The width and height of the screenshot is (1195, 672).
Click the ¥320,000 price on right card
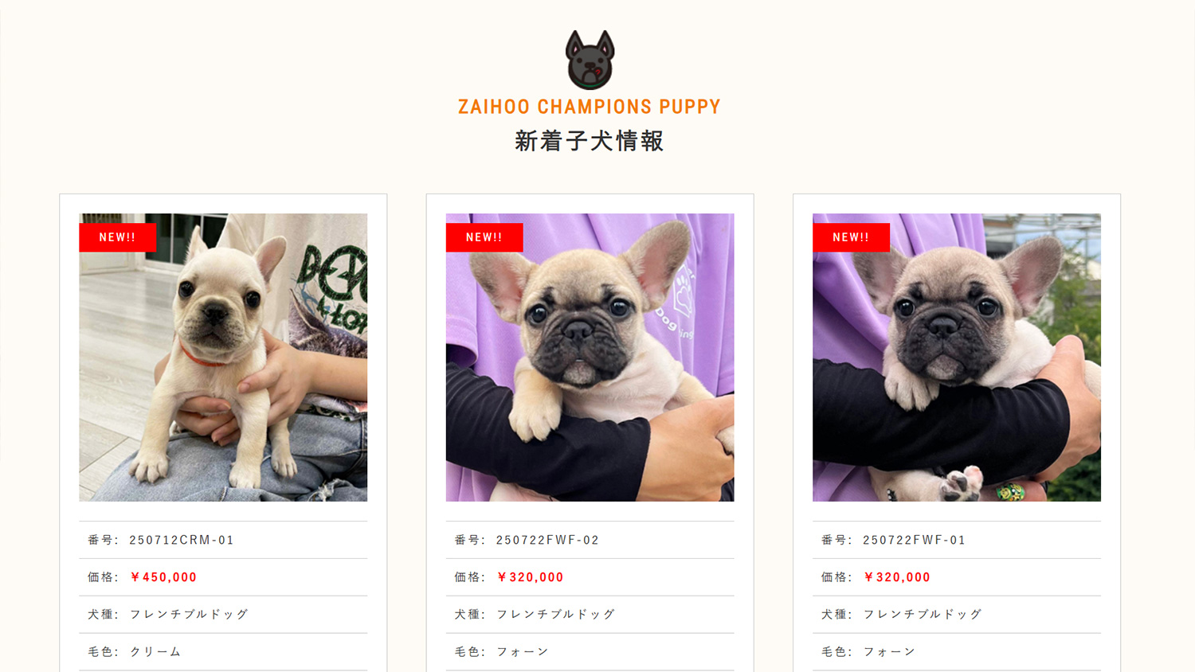click(896, 577)
